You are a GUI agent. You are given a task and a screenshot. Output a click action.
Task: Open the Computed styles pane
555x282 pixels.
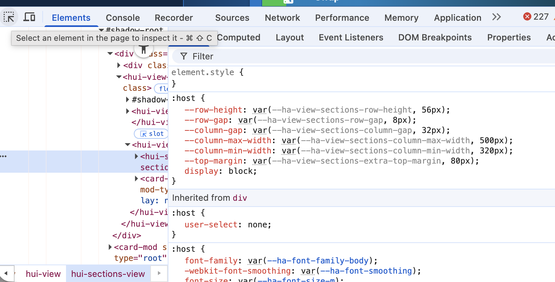[238, 38]
